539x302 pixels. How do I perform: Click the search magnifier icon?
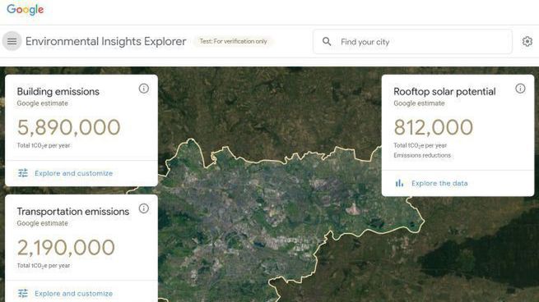click(x=327, y=42)
